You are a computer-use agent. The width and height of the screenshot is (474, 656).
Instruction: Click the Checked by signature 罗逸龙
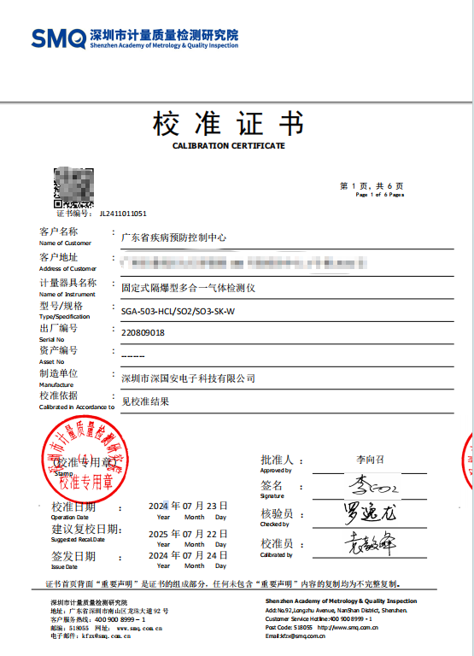[x=370, y=513]
